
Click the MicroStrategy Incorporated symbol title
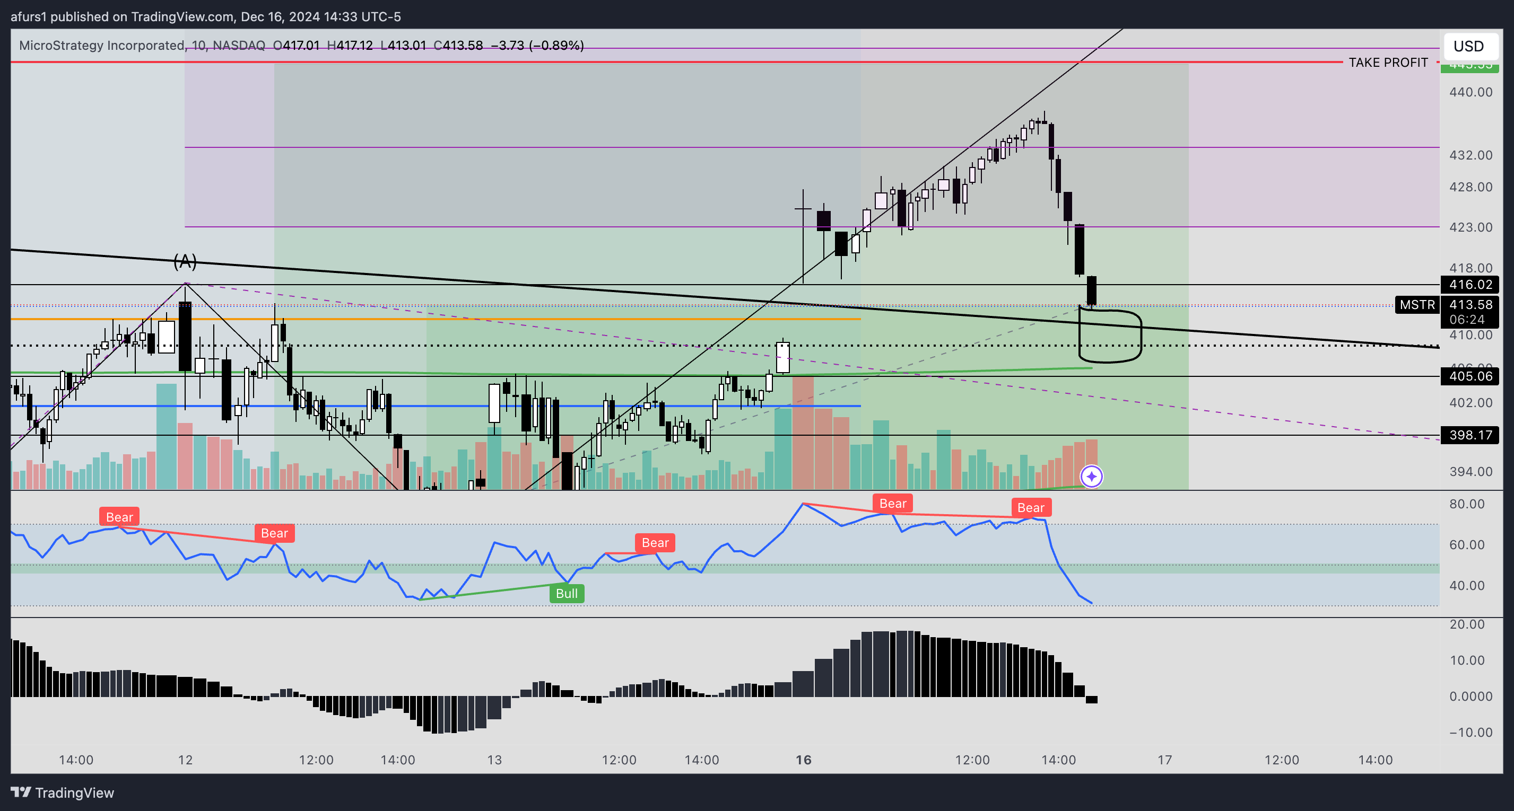[x=101, y=45]
